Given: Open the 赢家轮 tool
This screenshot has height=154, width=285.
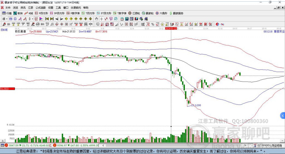Looking at the screenshot, I should point(148,13).
